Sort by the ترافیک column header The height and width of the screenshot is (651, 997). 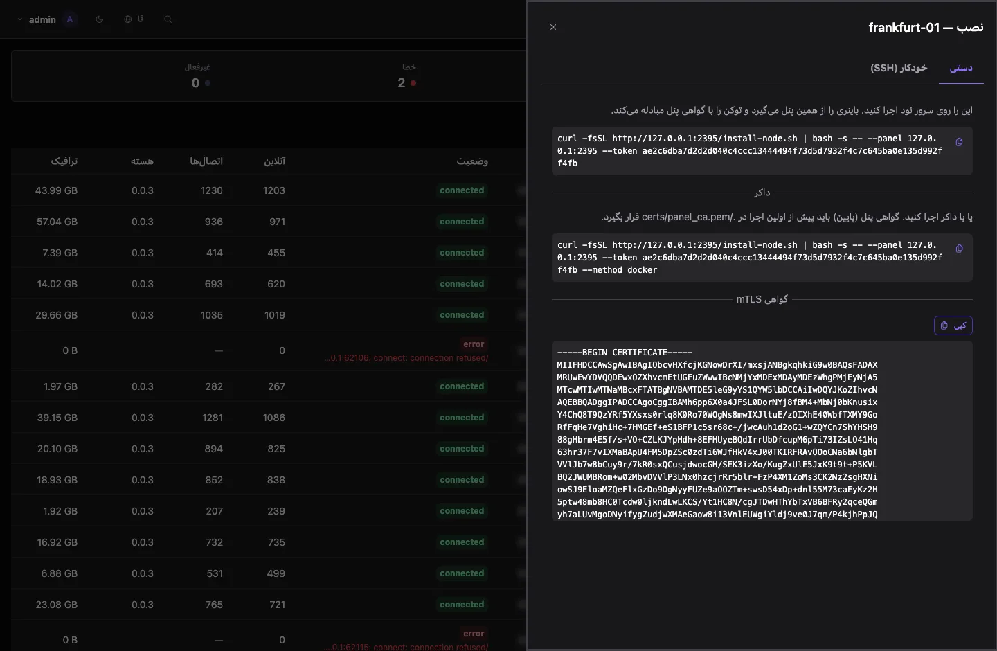click(x=64, y=161)
